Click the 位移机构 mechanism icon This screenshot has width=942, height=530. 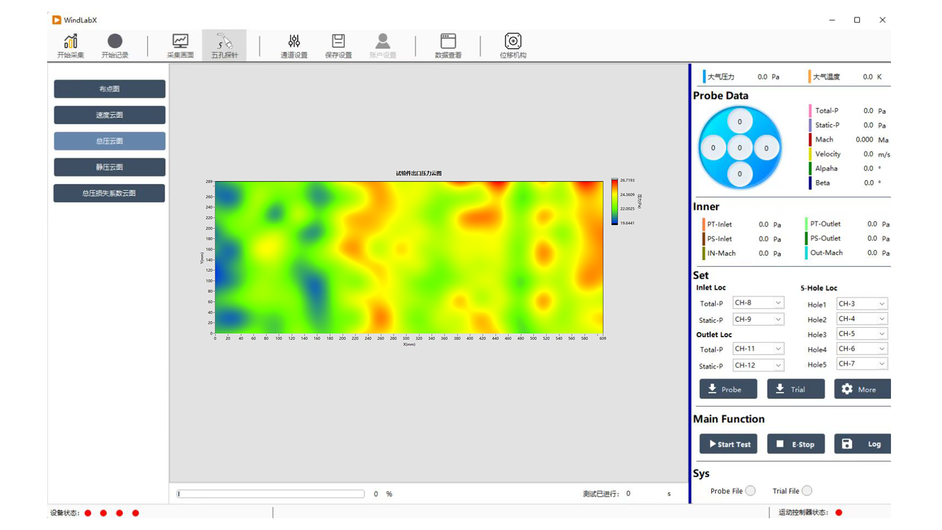point(513,41)
